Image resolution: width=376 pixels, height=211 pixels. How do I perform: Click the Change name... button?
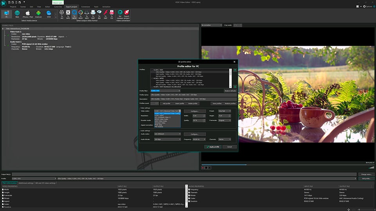tap(366, 174)
